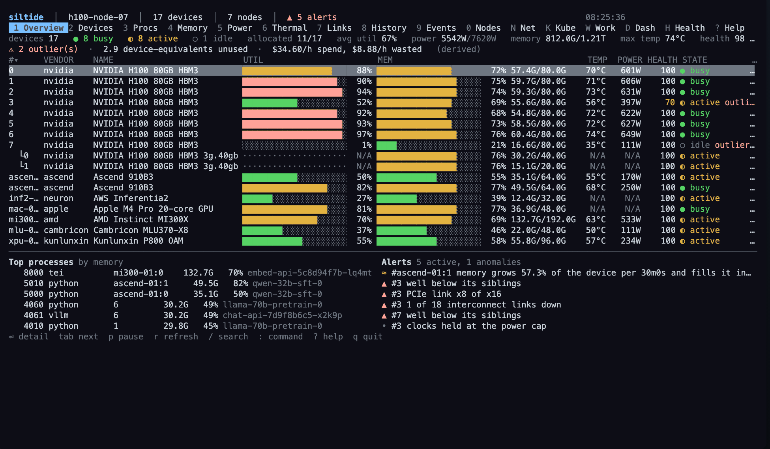Click the search shortcut in footer
This screenshot has width=770, height=449.
[228, 337]
